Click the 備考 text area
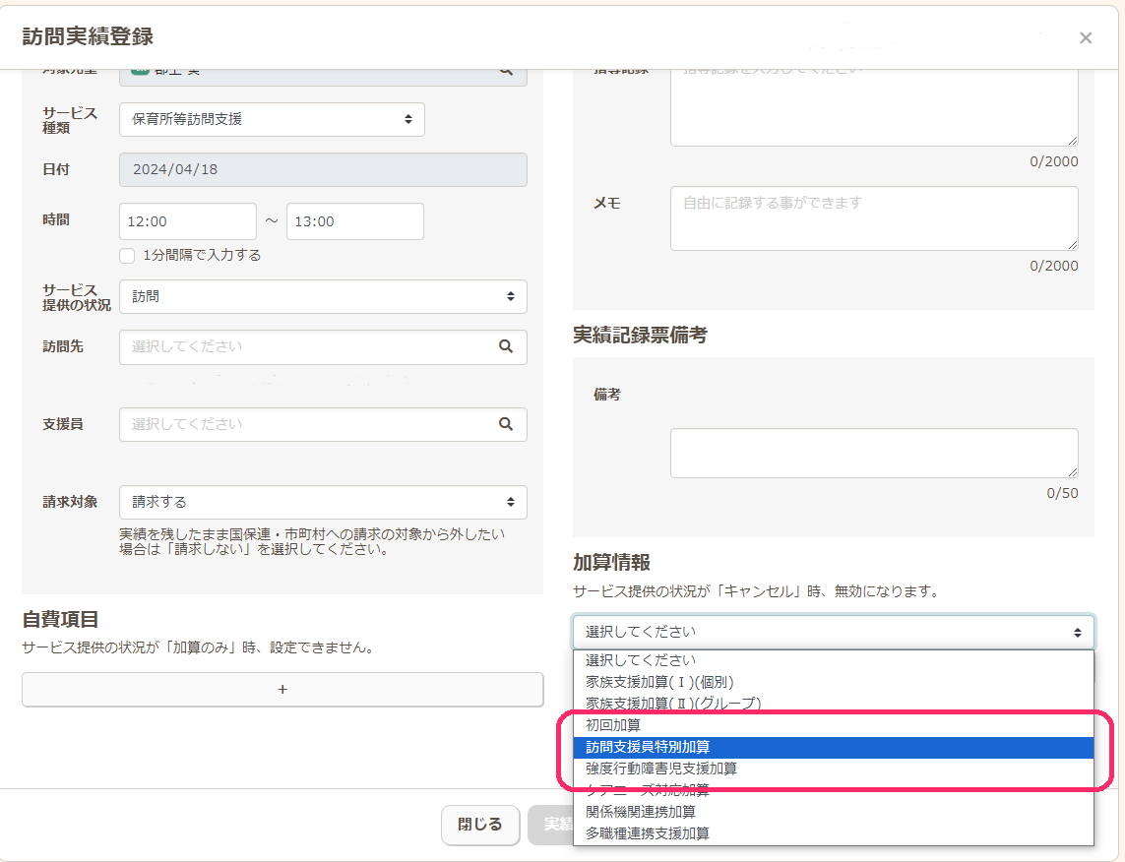 874,453
